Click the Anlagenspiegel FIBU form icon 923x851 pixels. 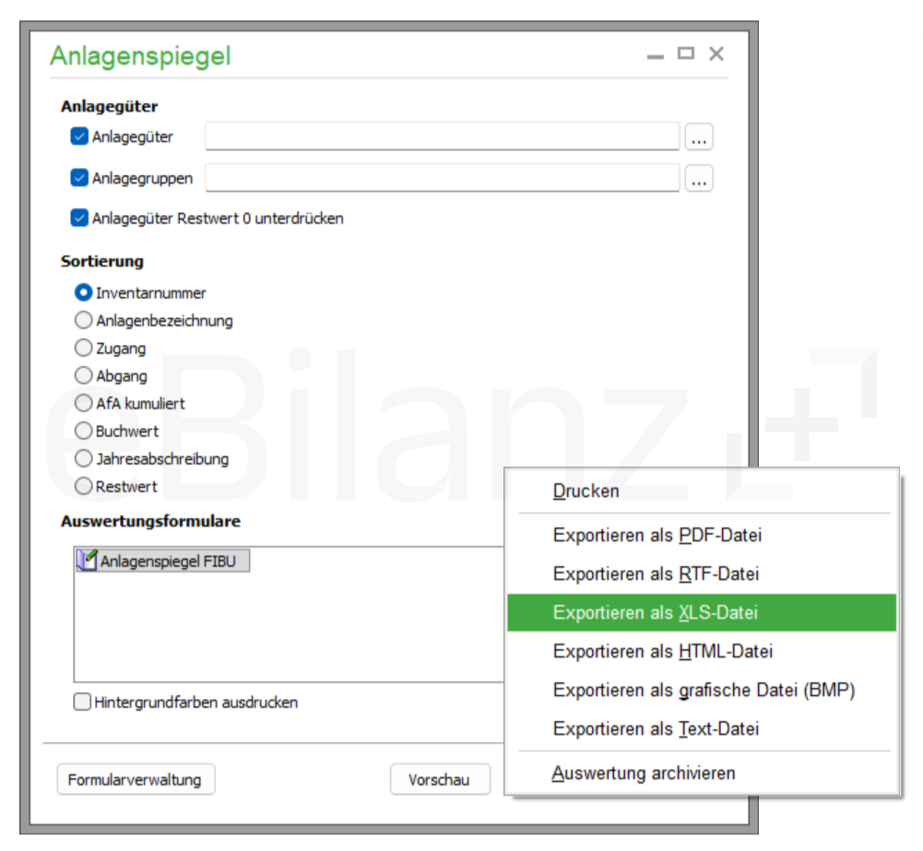(x=87, y=561)
